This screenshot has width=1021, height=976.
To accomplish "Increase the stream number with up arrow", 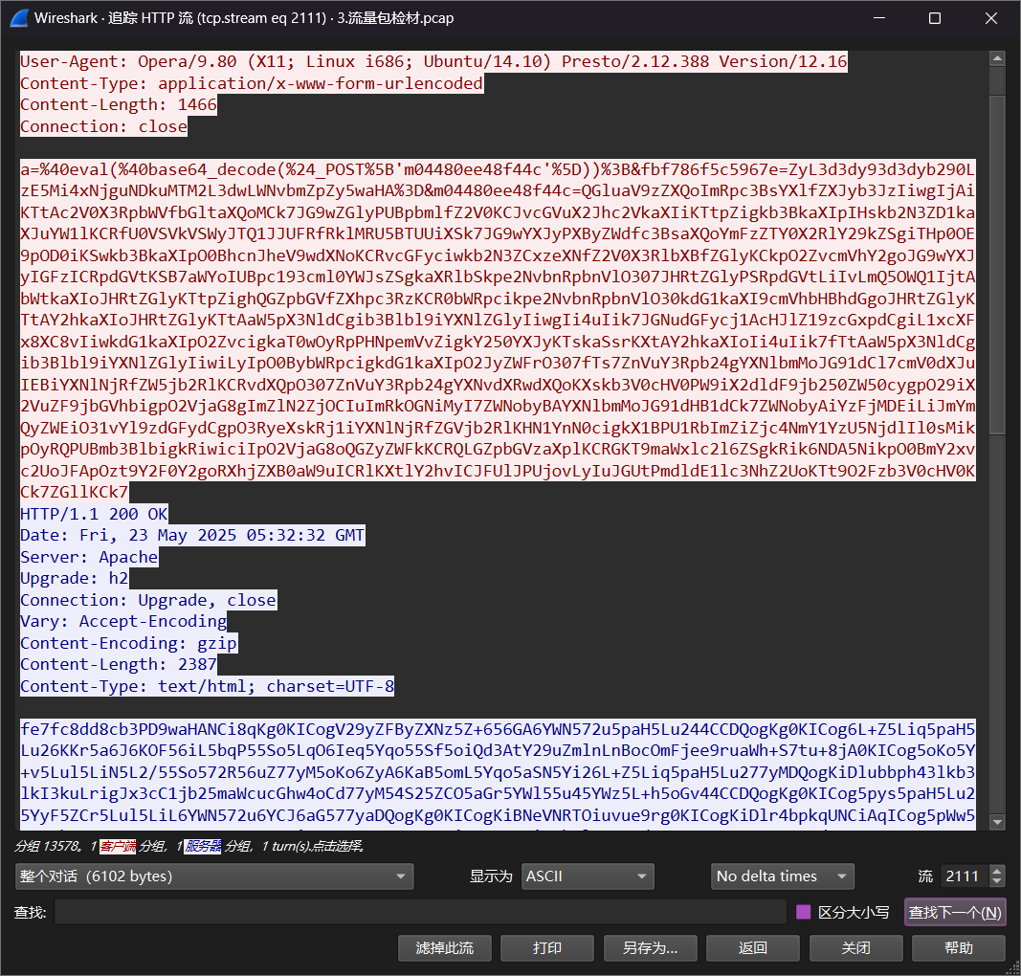I will click(x=996, y=871).
